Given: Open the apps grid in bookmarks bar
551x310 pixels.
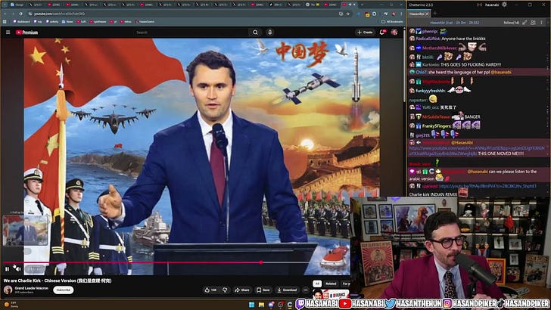Looking at the screenshot, I should click(5, 21).
